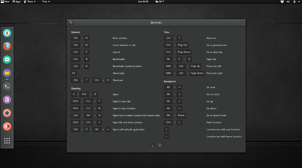Click the 'Go back' shortcut label
The width and height of the screenshot is (302, 168).
(x=211, y=87)
